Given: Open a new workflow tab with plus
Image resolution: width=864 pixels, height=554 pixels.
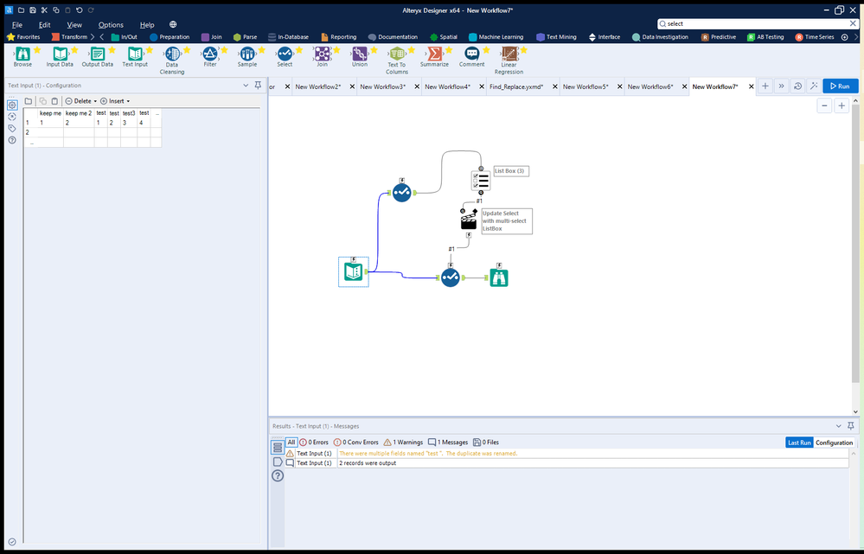Looking at the screenshot, I should click(x=765, y=86).
